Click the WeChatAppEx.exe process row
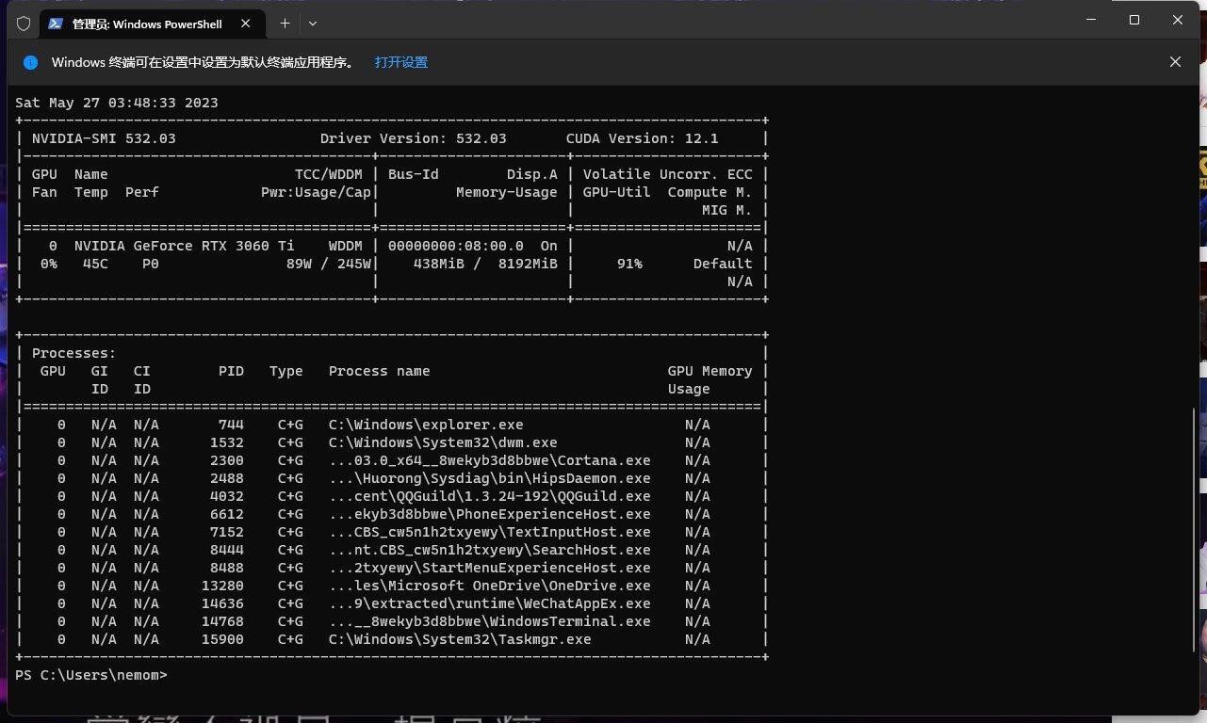Screen dimensions: 1207x723 (392, 603)
